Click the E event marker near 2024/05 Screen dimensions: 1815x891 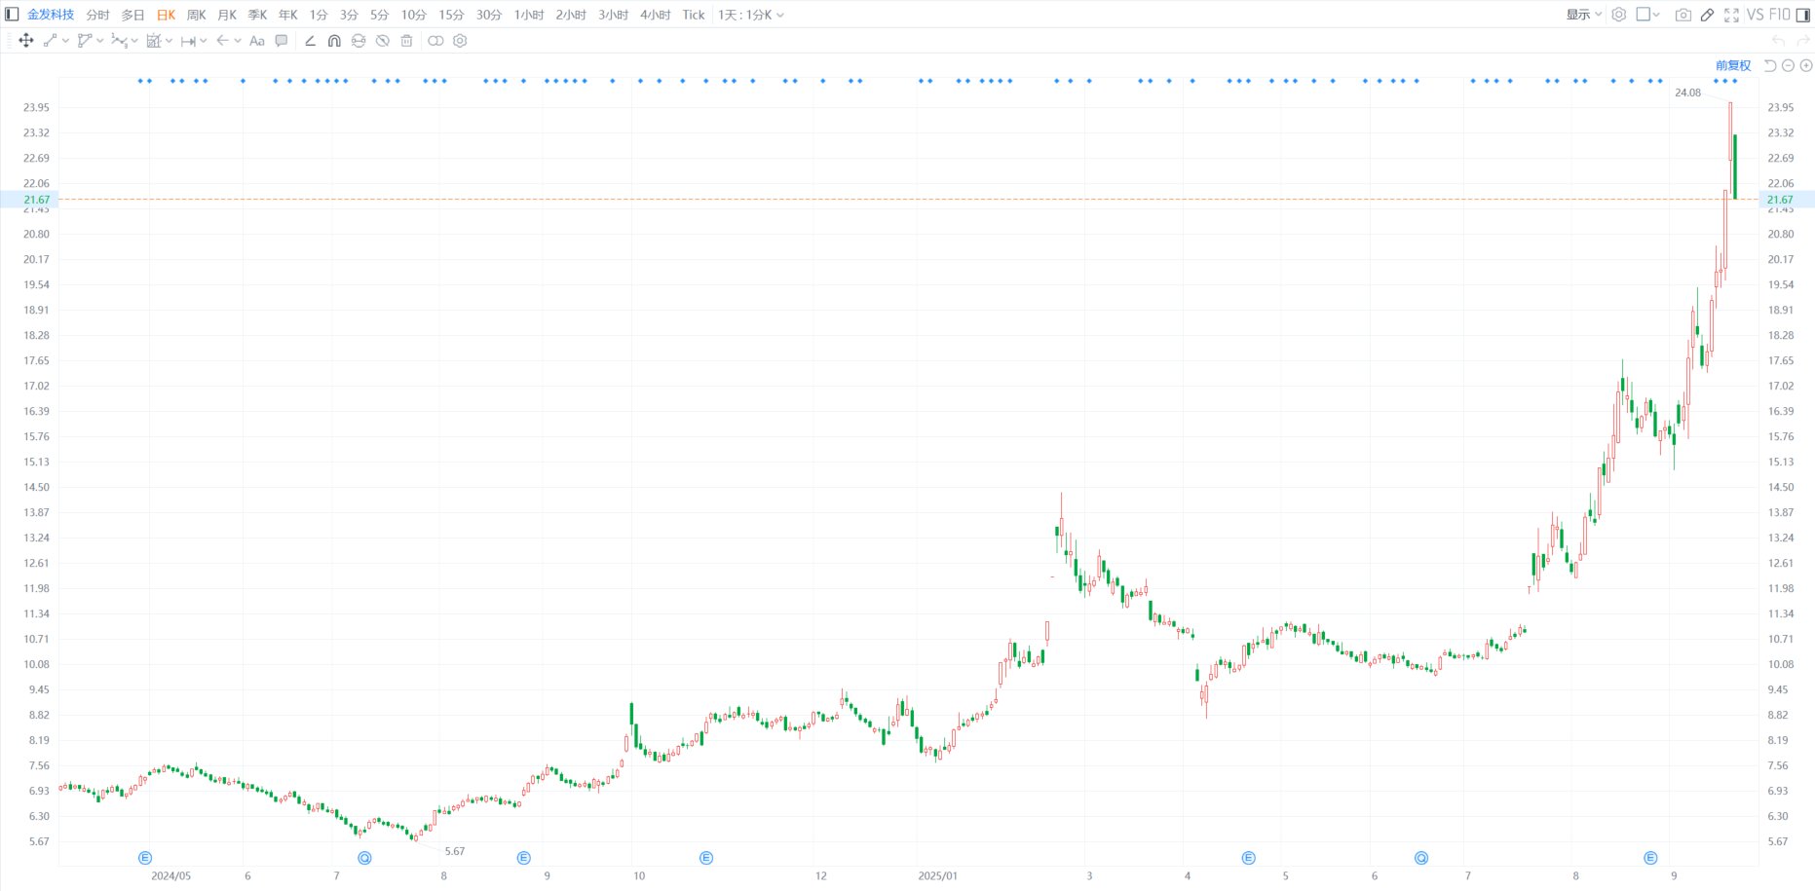coord(145,858)
